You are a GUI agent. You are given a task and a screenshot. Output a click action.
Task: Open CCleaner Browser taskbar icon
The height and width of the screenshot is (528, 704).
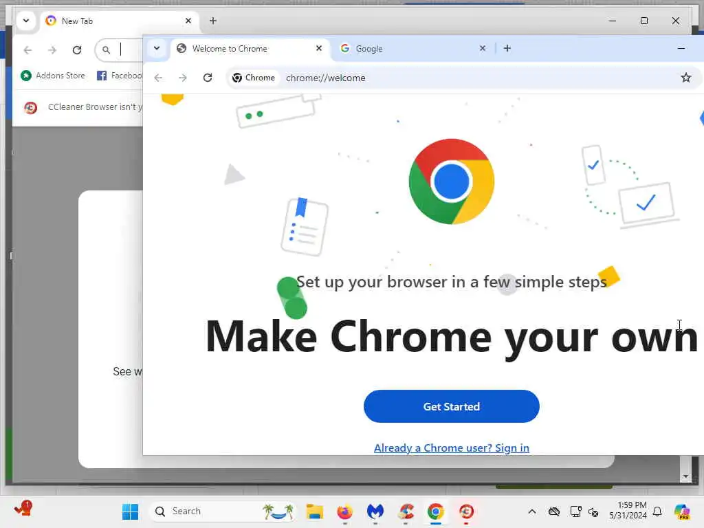tap(466, 511)
